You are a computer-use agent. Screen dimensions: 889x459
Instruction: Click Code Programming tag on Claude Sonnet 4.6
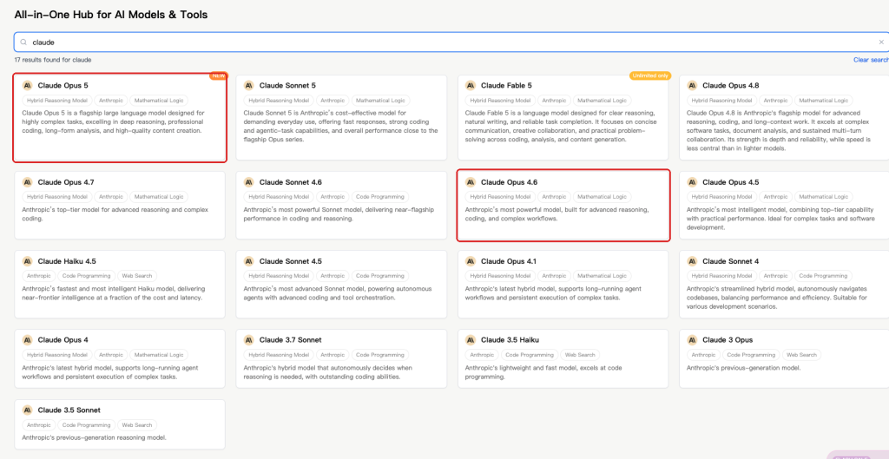(380, 197)
